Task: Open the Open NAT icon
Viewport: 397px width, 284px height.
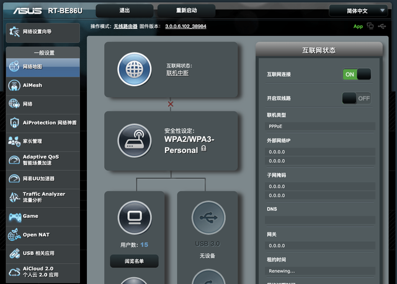Action: click(x=14, y=235)
